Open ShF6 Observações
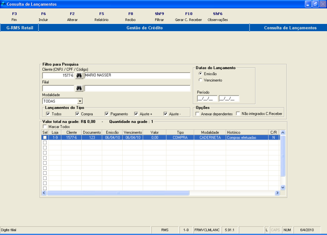This screenshot has width=327, height=235. coord(218,17)
